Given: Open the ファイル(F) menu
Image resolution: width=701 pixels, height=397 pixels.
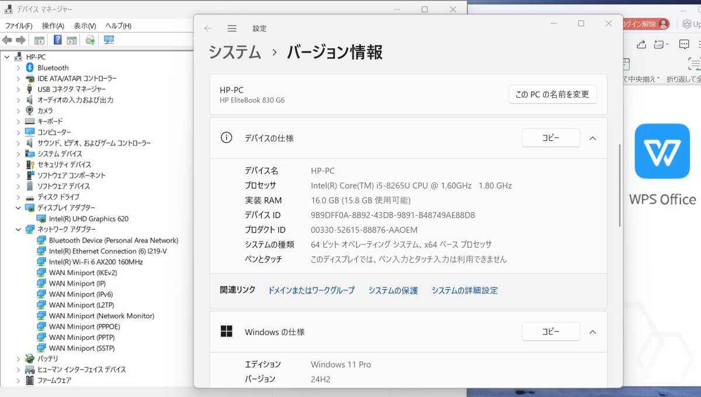Looking at the screenshot, I should [19, 26].
